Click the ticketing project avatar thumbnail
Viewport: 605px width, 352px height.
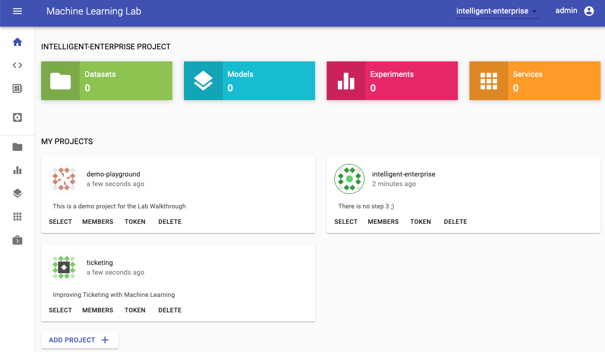pos(64,267)
